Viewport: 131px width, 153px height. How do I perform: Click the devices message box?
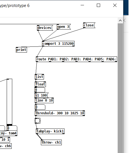45,28
